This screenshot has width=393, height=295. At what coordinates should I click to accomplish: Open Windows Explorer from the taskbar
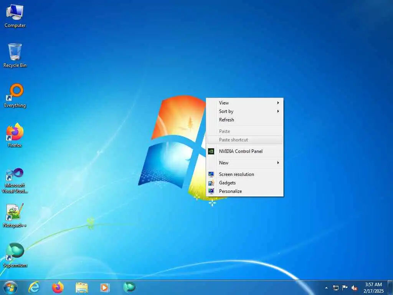pos(82,288)
